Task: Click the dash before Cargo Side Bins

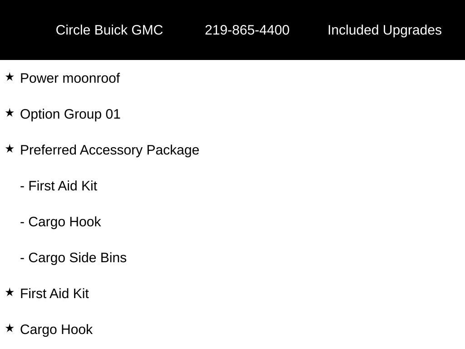Action: [22, 259]
